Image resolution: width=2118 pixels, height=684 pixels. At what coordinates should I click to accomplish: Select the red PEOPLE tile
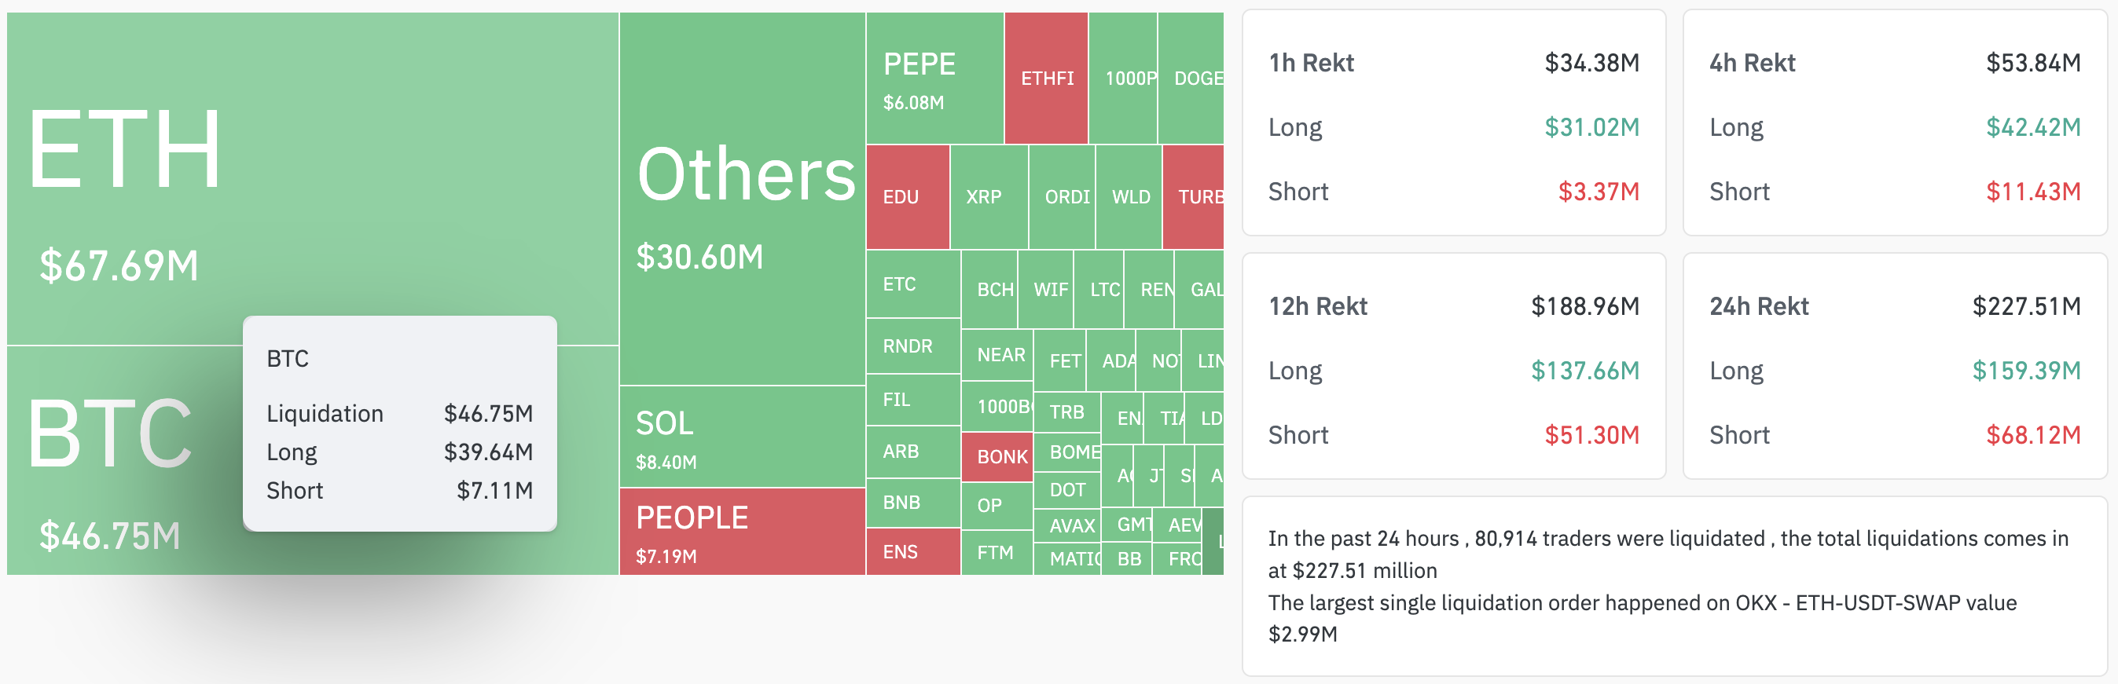(743, 532)
